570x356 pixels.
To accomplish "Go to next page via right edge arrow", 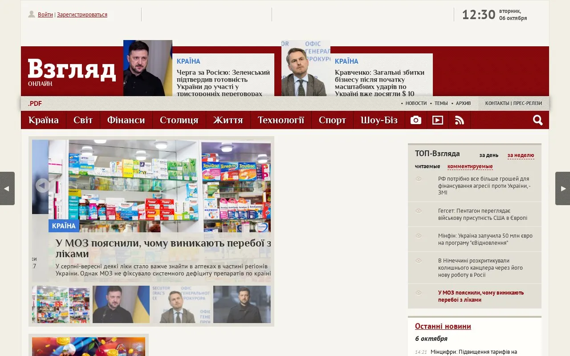I will click(562, 188).
